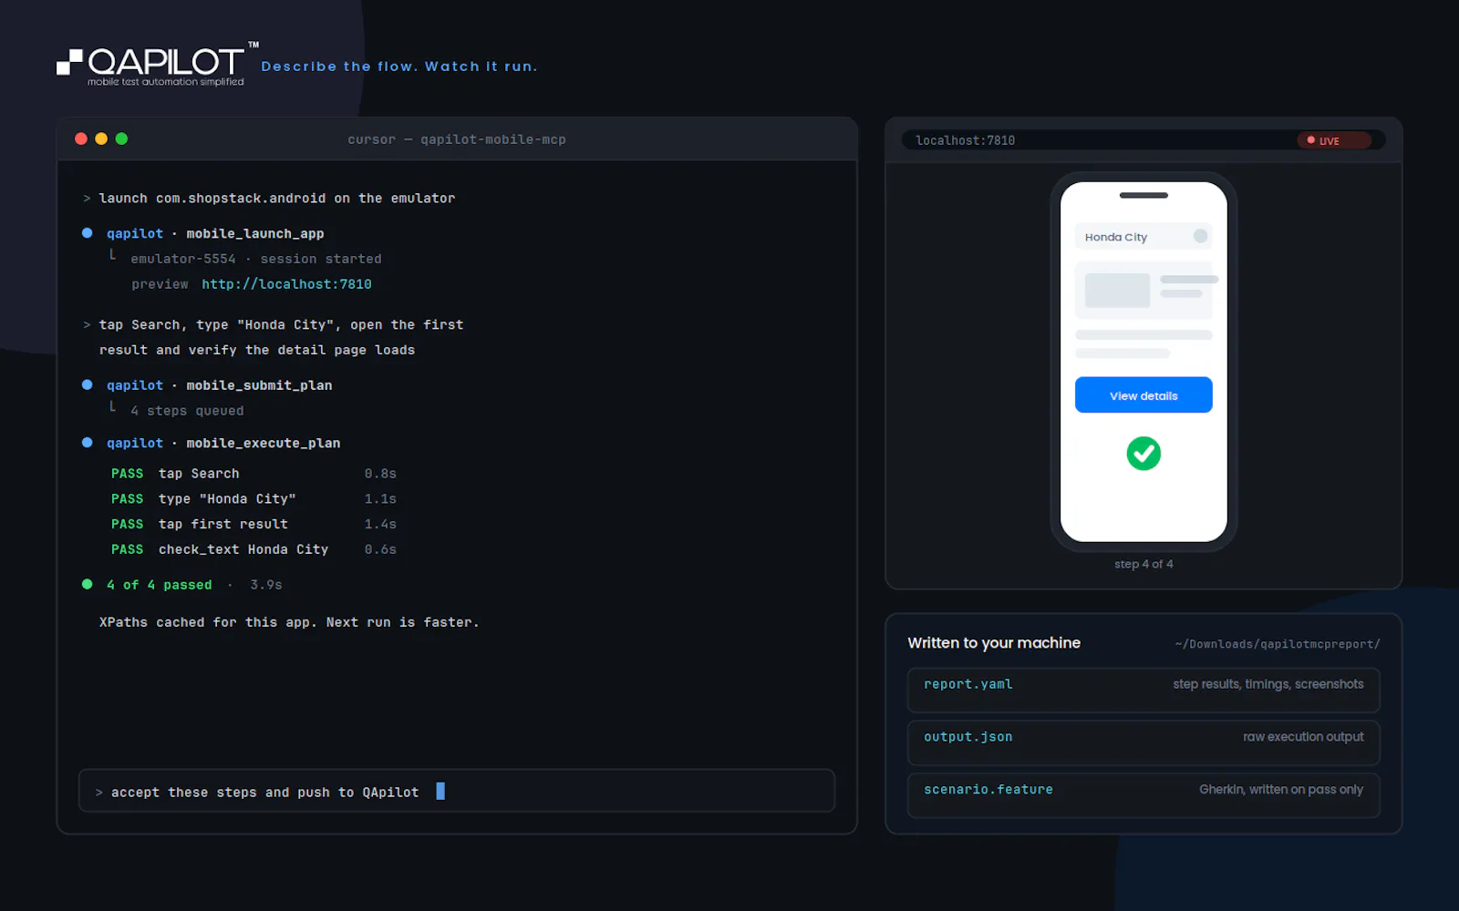Viewport: 1459px width, 911px height.
Task: Maximize the terminal with the green dot
Action: click(121, 138)
